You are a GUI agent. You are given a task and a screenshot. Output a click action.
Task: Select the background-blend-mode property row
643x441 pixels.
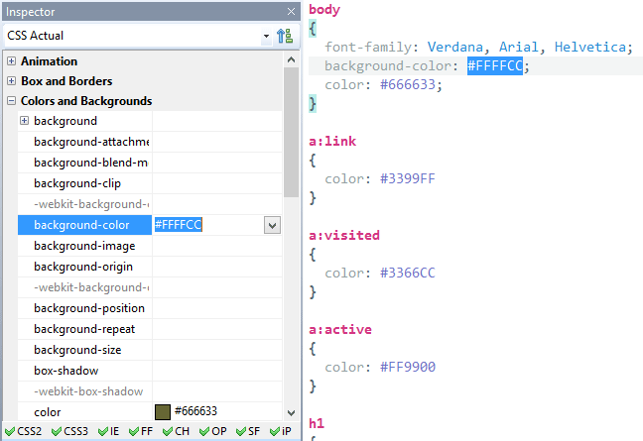pyautogui.click(x=150, y=163)
